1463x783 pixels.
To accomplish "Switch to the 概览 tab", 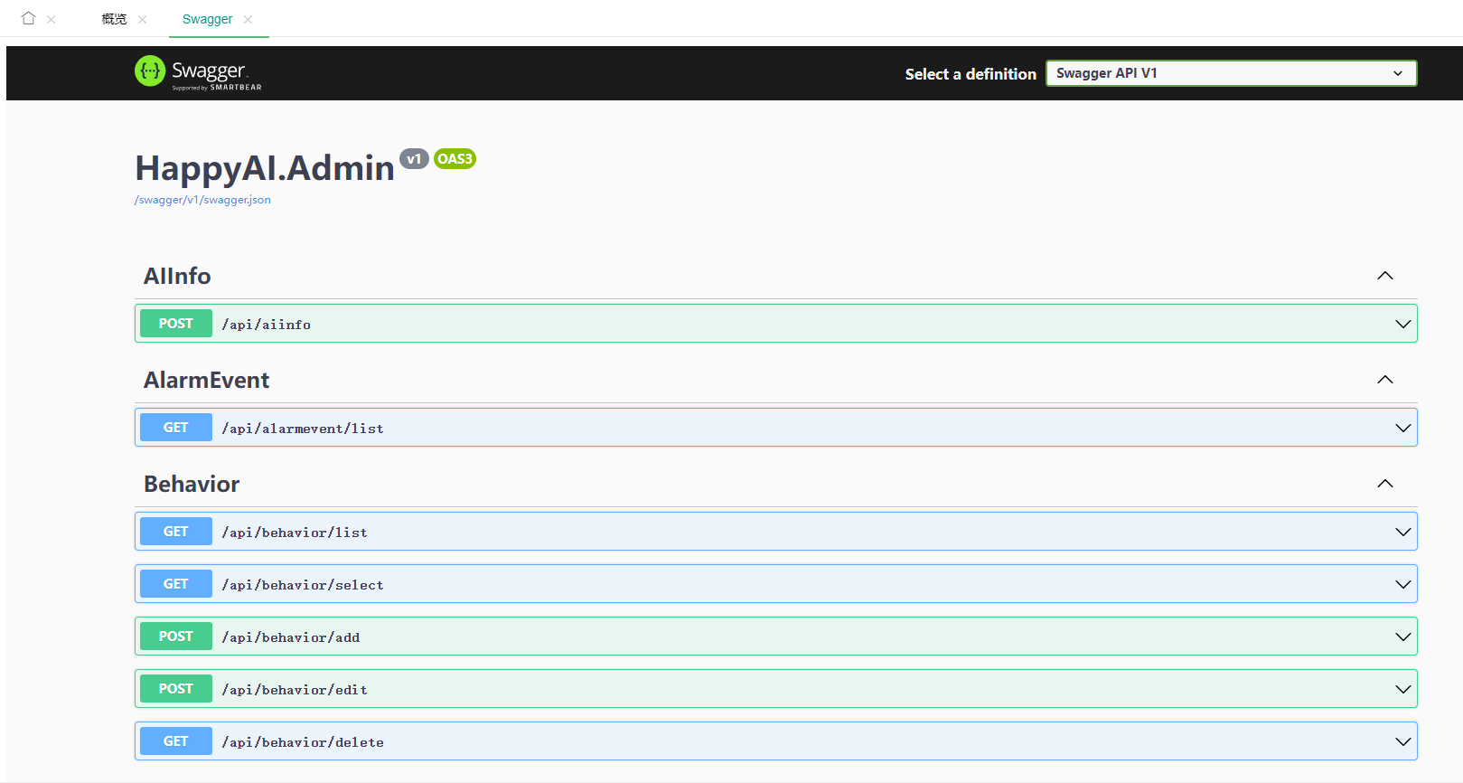I will click(x=114, y=19).
